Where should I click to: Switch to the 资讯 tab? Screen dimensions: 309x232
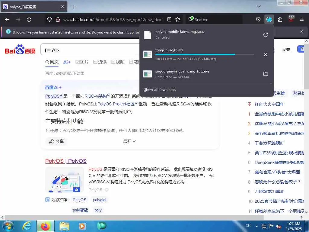pos(100,62)
